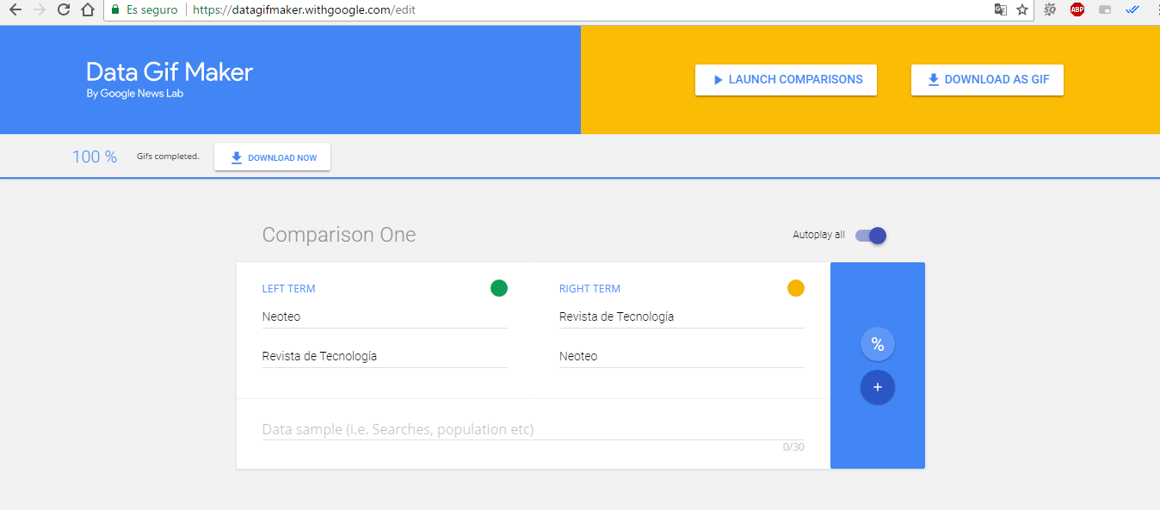Click the Es seguro security label

point(152,10)
